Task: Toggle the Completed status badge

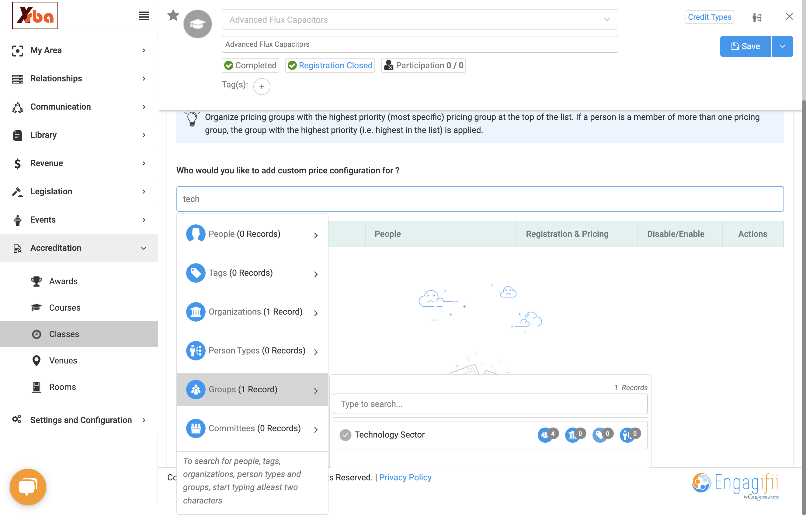Action: pyautogui.click(x=251, y=65)
